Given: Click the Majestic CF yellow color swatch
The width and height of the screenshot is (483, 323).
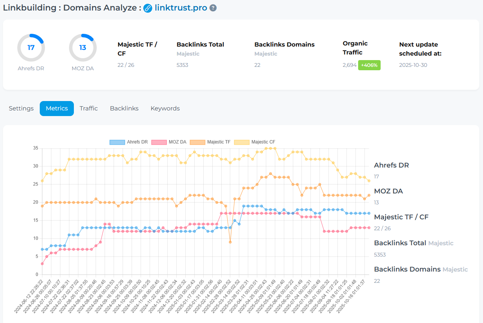Looking at the screenshot, I should point(242,142).
